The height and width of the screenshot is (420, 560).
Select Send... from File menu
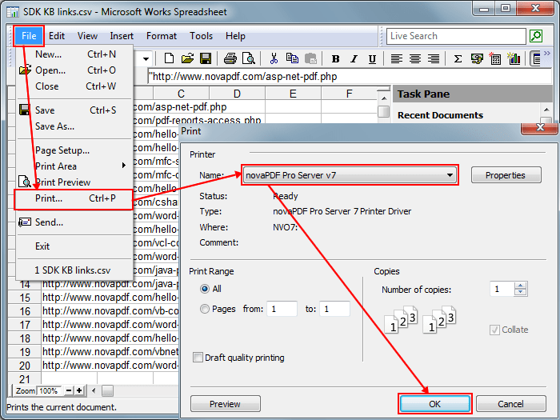[74, 222]
